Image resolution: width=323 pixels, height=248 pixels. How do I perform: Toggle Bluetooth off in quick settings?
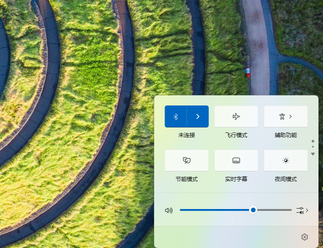176,116
